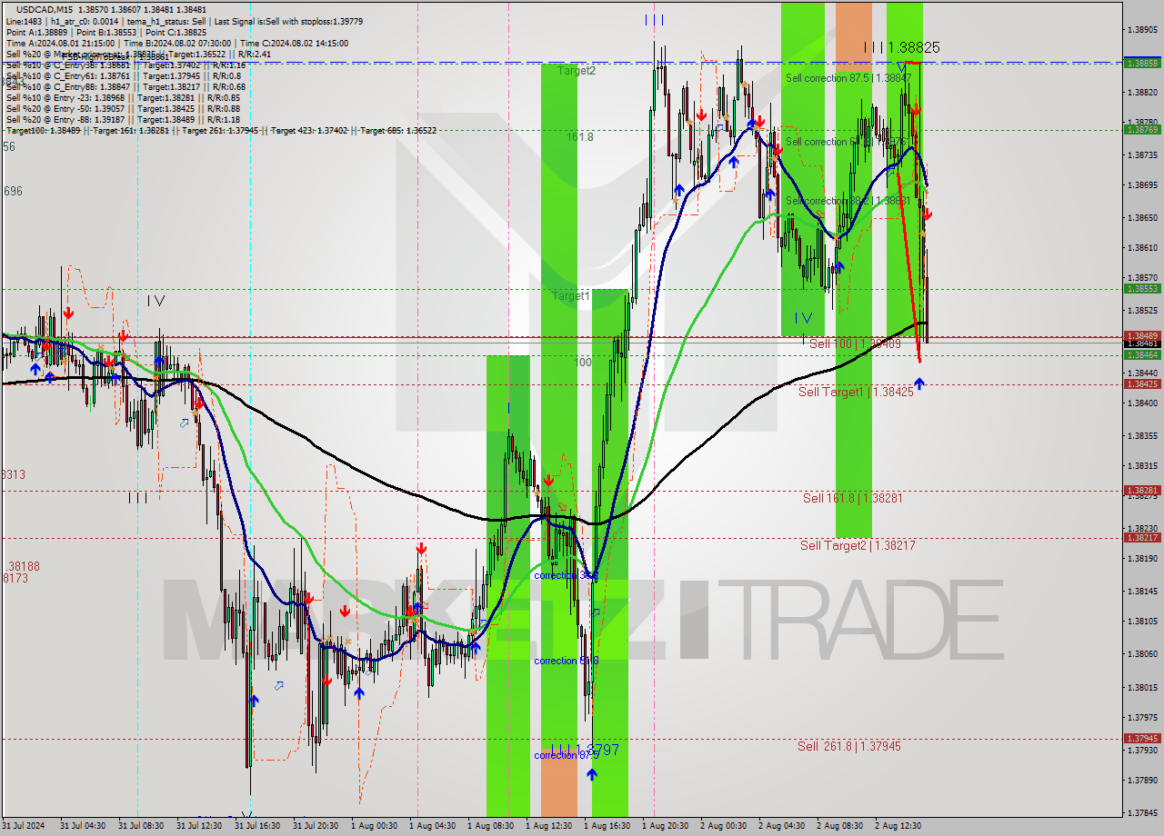Screen dimensions: 1164x836
Task: Select 'Sell %10 @ C_Entry88' row
Action: [125, 86]
